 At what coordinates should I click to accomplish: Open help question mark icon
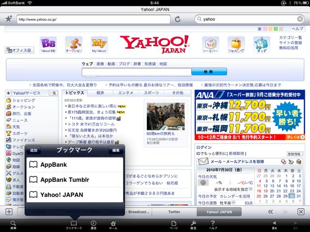(213, 225)
